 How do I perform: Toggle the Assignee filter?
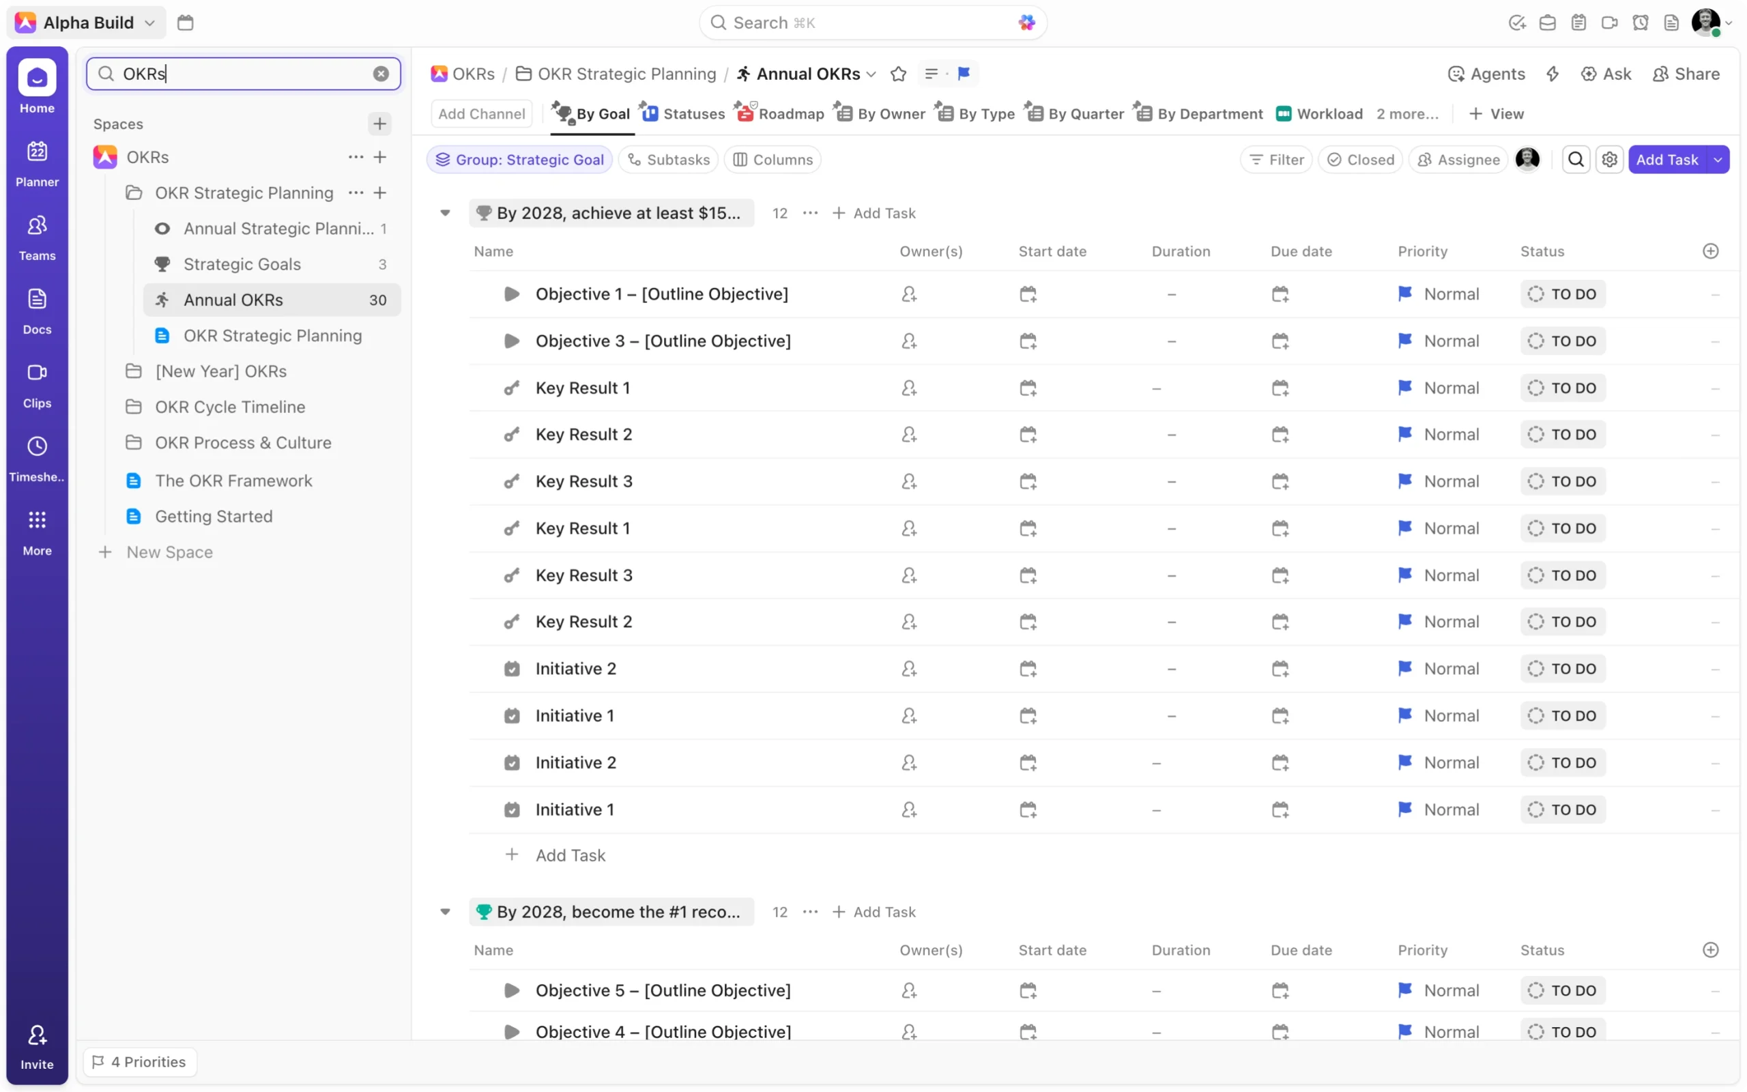(x=1458, y=160)
